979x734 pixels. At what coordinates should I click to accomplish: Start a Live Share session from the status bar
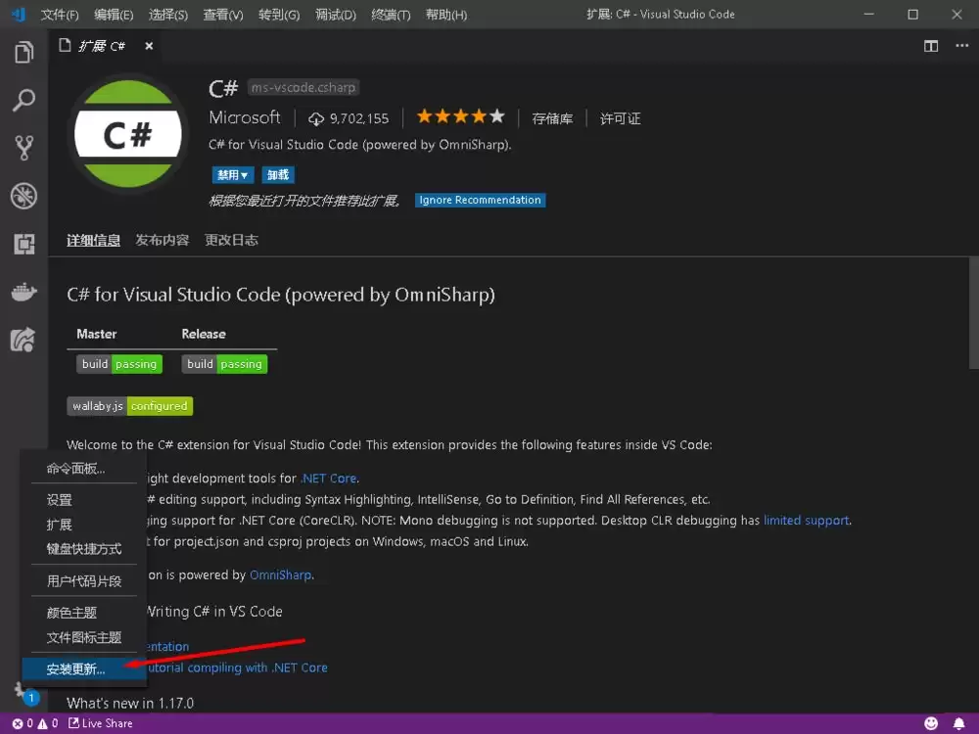(x=100, y=724)
